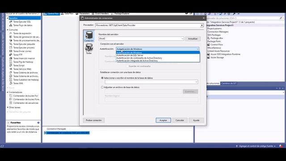Image resolution: width=286 pixels, height=161 pixels.
Task: Switch to the Package Explorer tab
Action: click(120, 14)
